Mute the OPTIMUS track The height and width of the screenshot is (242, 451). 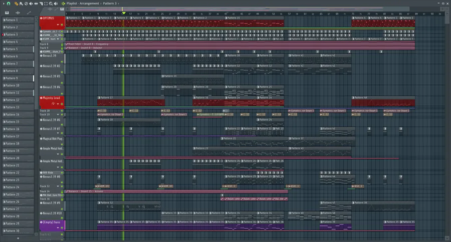coord(62,25)
